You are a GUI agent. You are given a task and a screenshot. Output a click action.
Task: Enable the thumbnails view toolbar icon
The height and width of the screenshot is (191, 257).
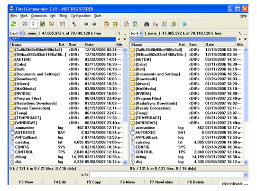coord(42,24)
